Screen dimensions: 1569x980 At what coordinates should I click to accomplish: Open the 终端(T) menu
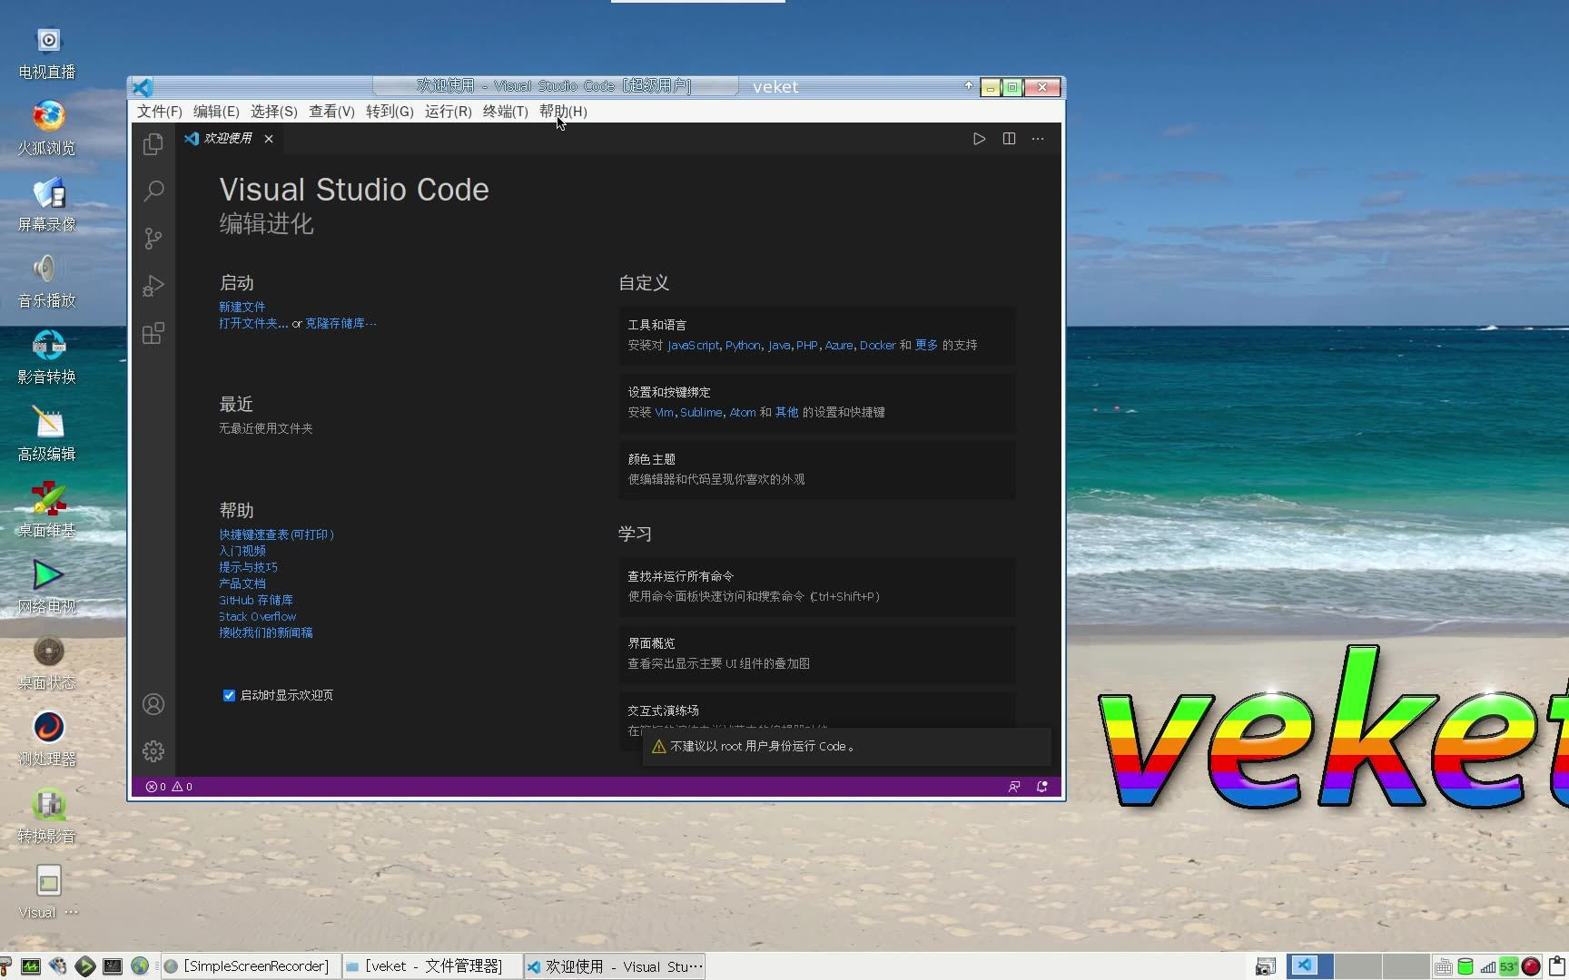[x=506, y=112]
